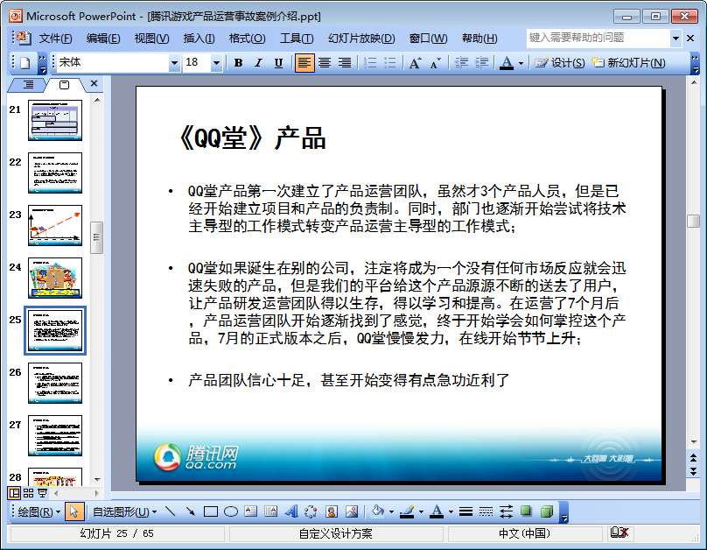Insert clip art

(332, 511)
